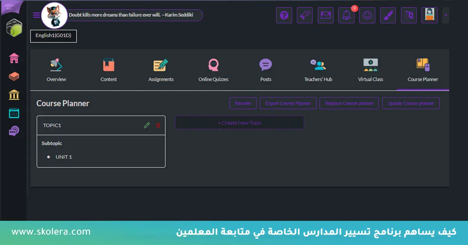View notifications using the bell icon
The height and width of the screenshot is (245, 468).
click(346, 15)
